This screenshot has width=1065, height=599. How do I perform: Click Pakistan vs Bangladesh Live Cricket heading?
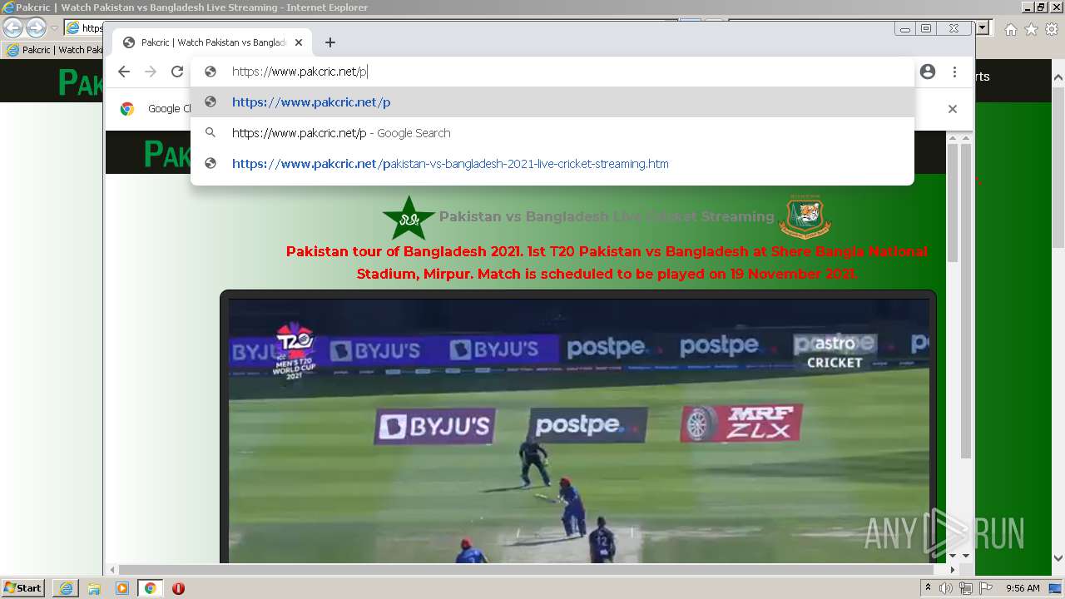607,216
